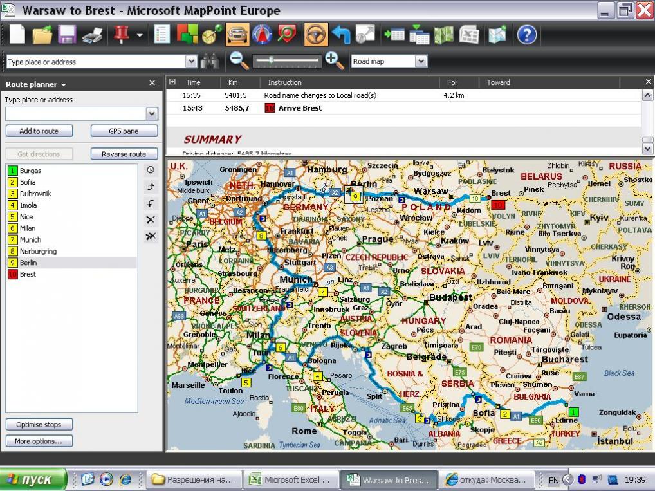Click the Add to route button

point(39,131)
